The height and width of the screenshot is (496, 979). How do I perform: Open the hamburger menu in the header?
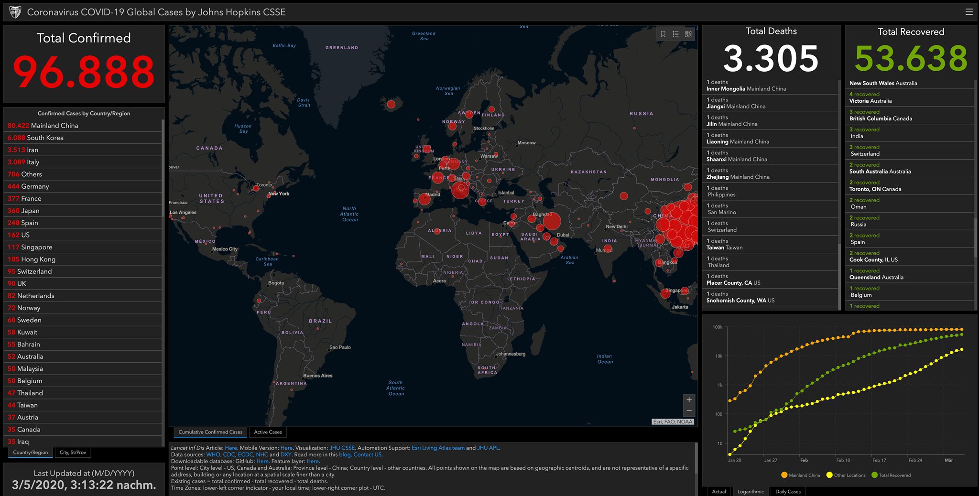click(969, 12)
